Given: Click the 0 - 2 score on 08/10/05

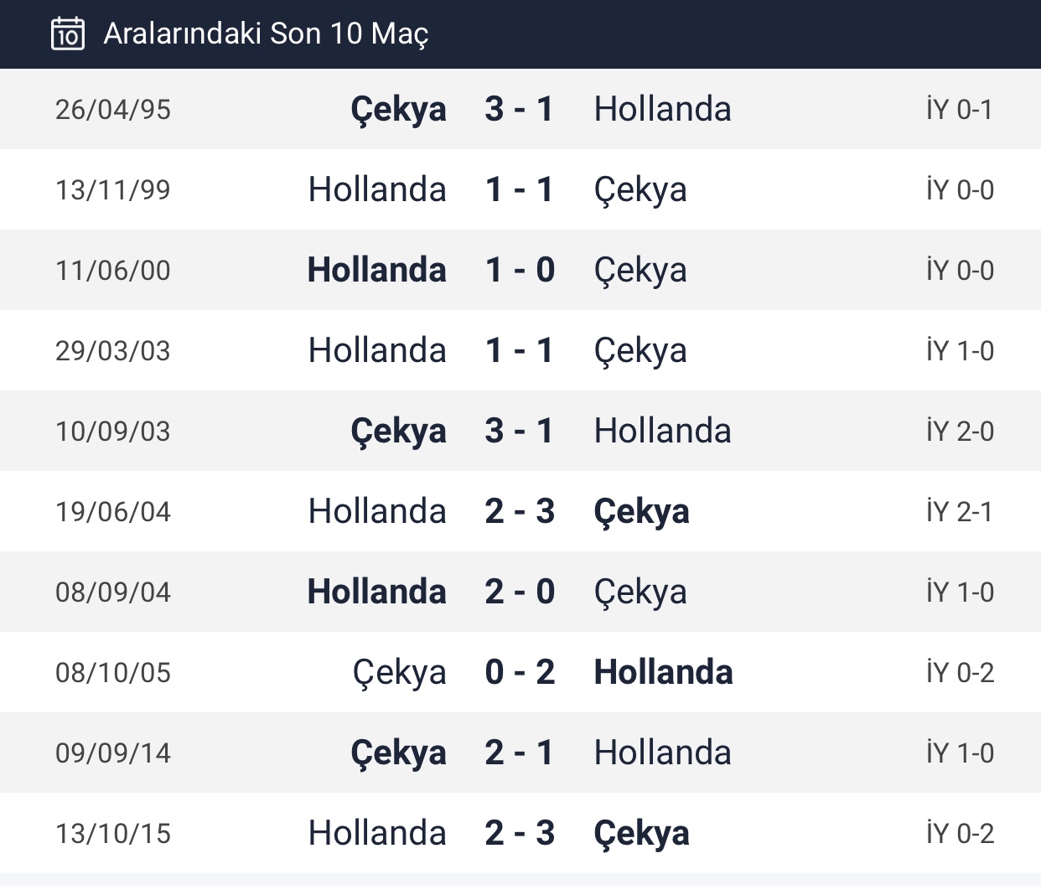Looking at the screenshot, I should (x=520, y=672).
